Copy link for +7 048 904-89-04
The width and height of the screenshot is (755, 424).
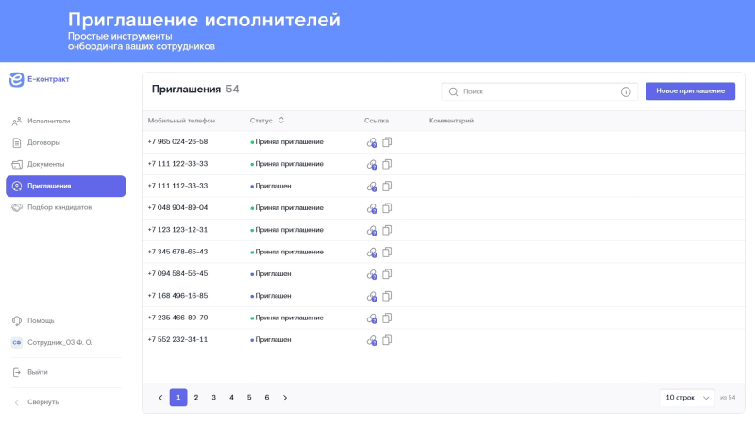(x=387, y=208)
